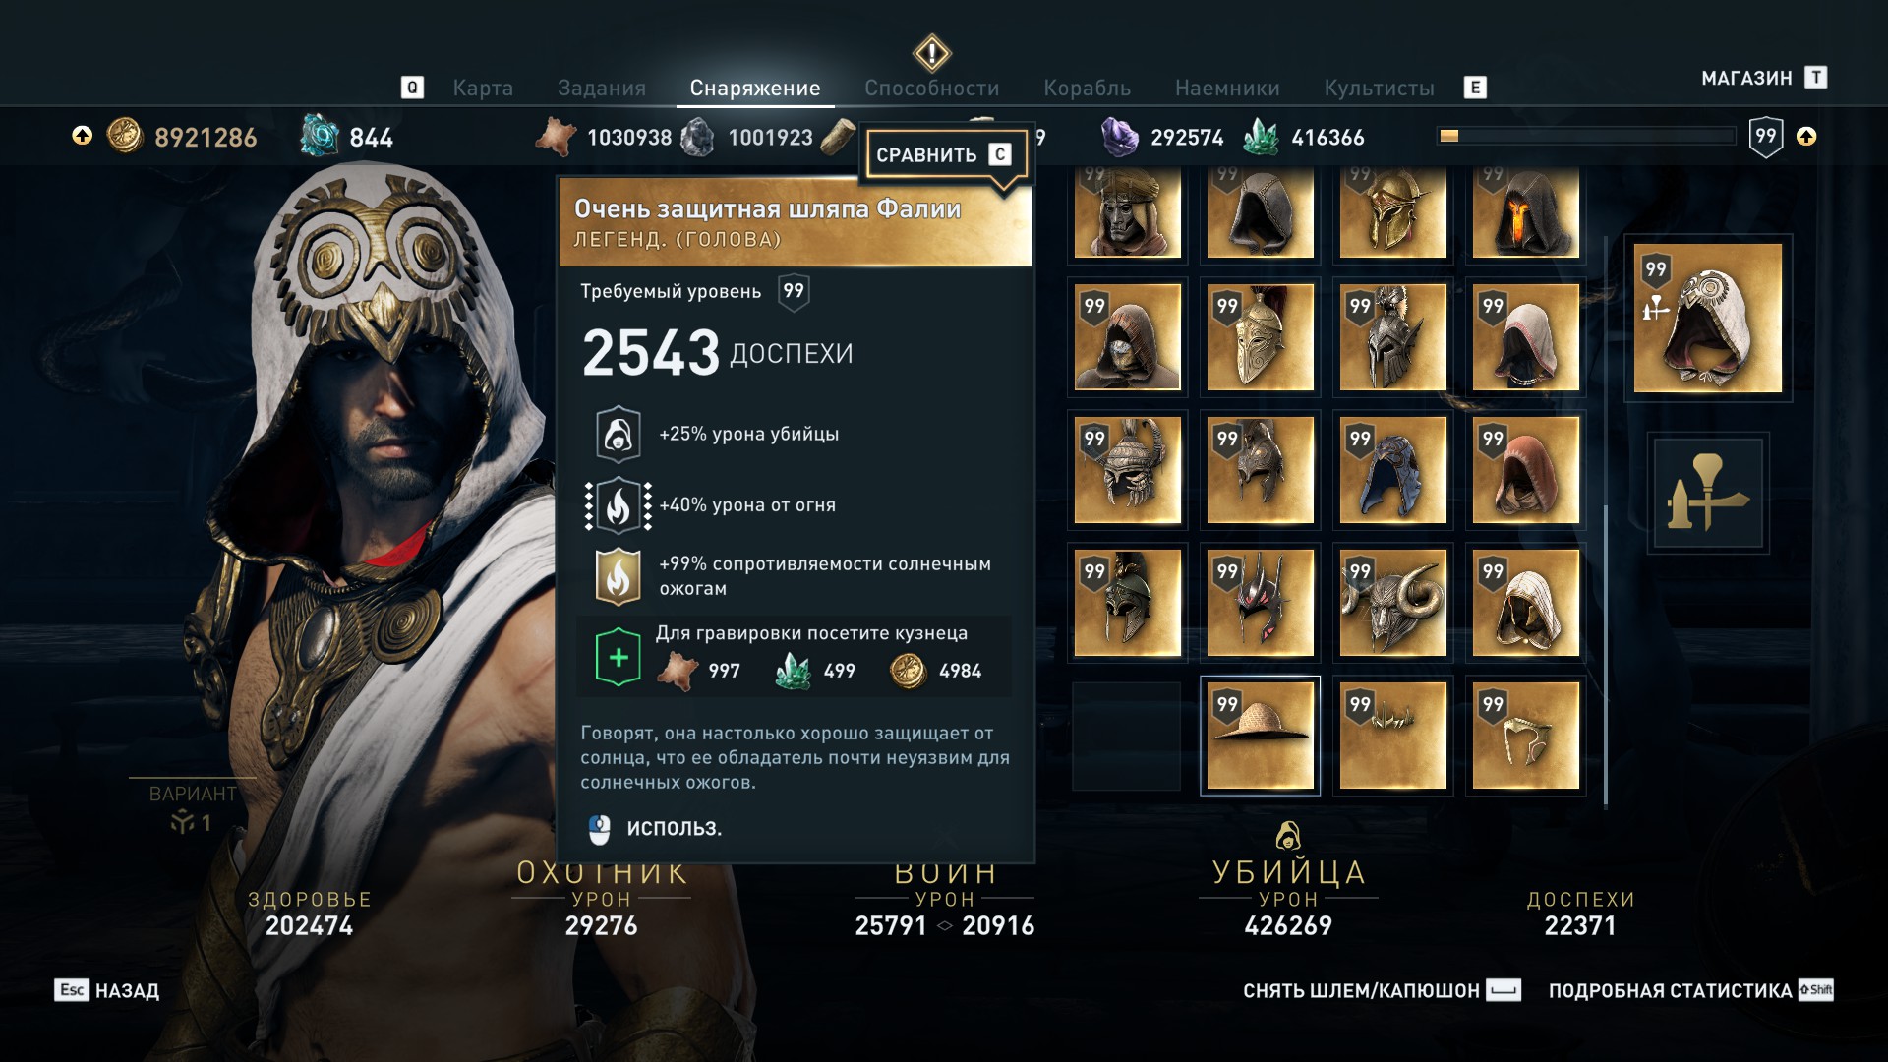Click the glowing orange-faced dark hood
Screen dimensions: 1888x1062
[1525, 211]
